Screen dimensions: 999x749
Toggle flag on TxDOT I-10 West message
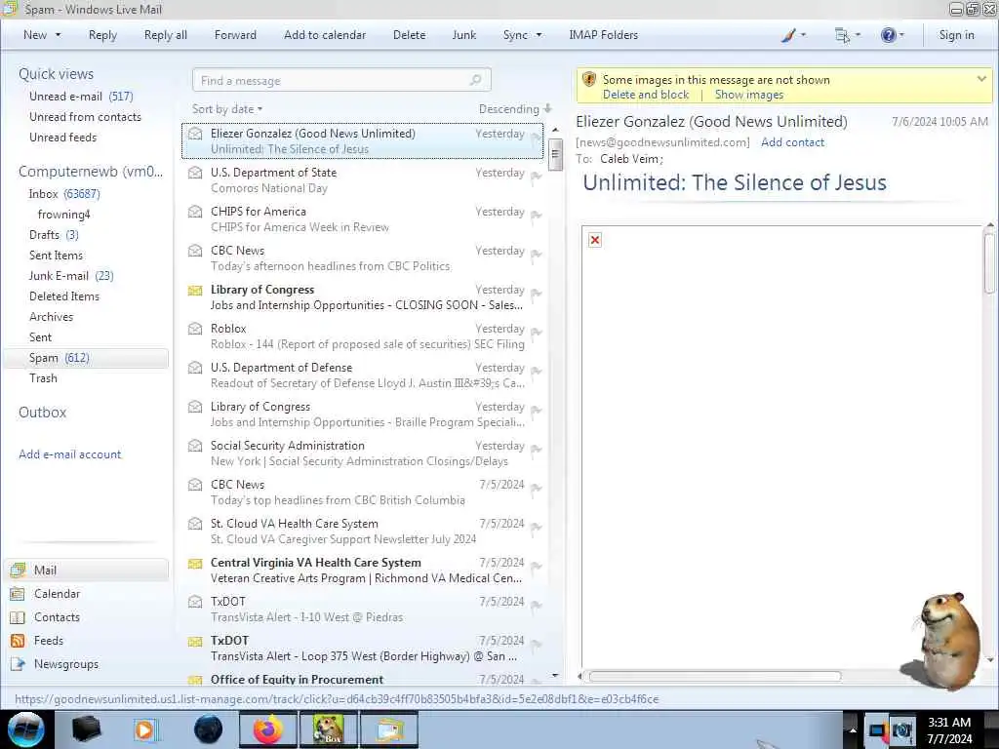(536, 605)
